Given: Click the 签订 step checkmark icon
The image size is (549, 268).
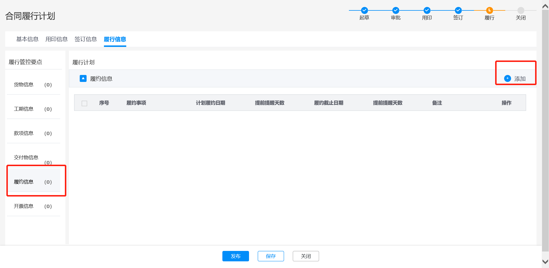Looking at the screenshot, I should 458,10.
